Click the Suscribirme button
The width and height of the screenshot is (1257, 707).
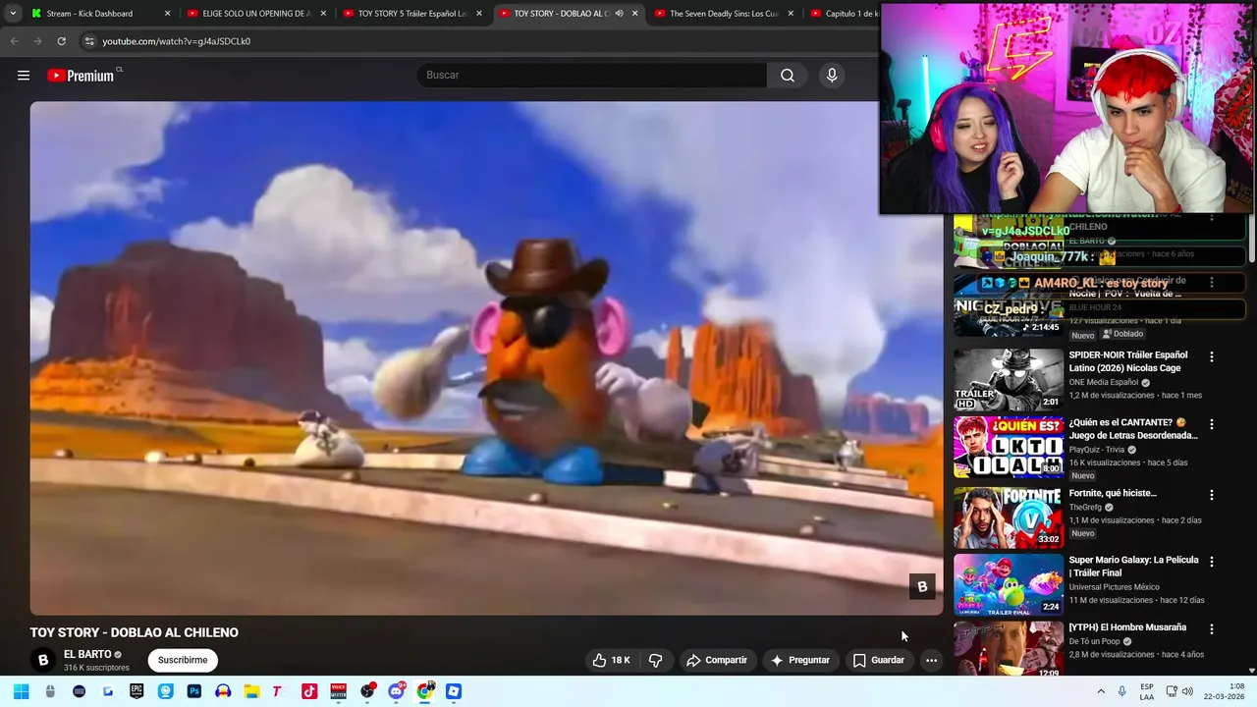tap(183, 660)
